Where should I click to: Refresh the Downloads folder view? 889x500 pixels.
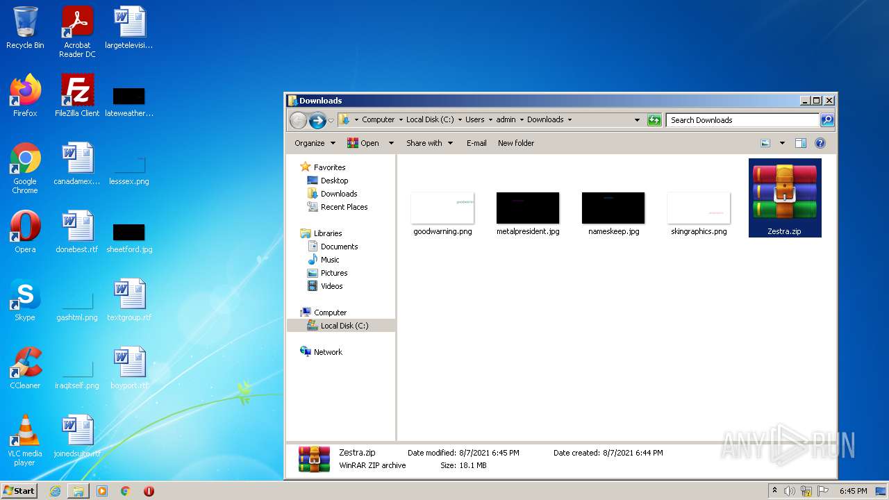[654, 119]
